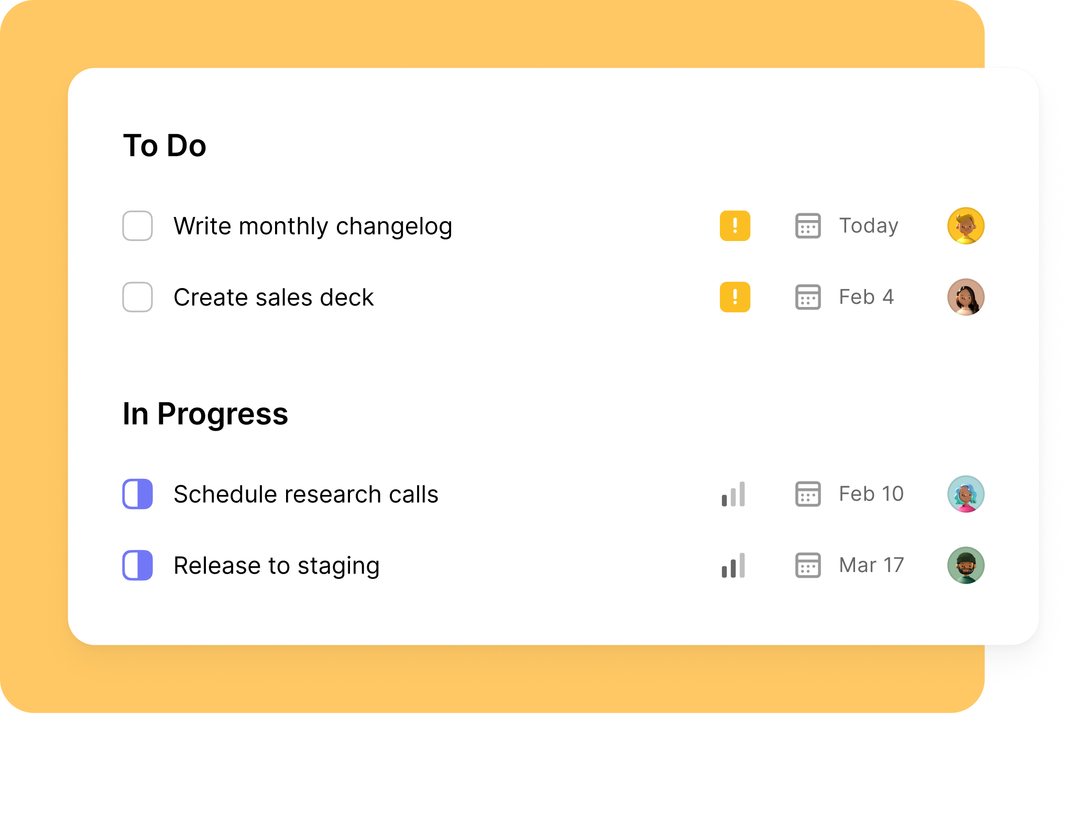The width and height of the screenshot is (1073, 835).
Task: Click the priority alert icon for Write monthly changelog
Action: [735, 225]
